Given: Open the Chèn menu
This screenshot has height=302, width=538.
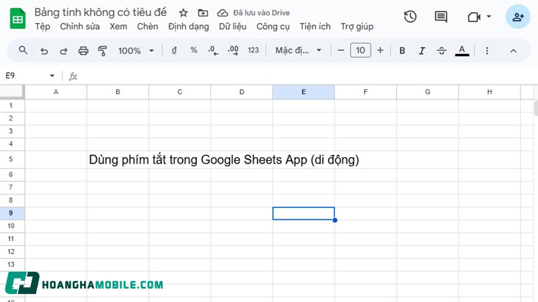Looking at the screenshot, I should [x=147, y=27].
